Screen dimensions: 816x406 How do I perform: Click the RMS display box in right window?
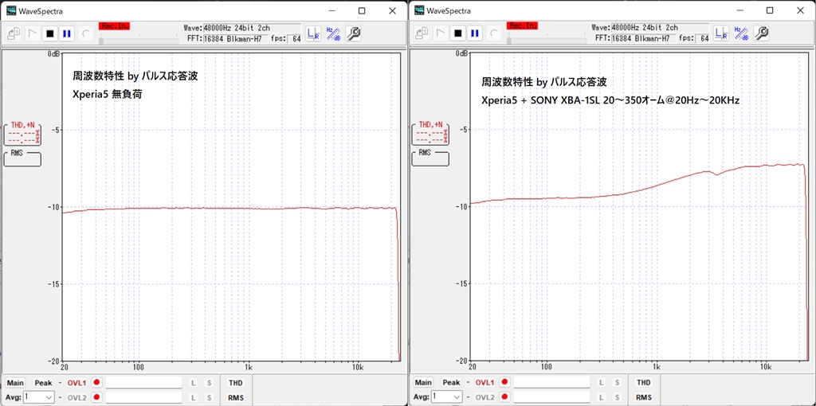pos(430,158)
